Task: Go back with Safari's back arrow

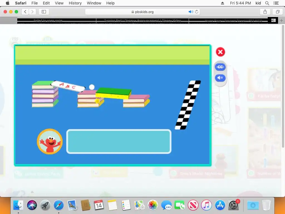Action: click(25, 12)
